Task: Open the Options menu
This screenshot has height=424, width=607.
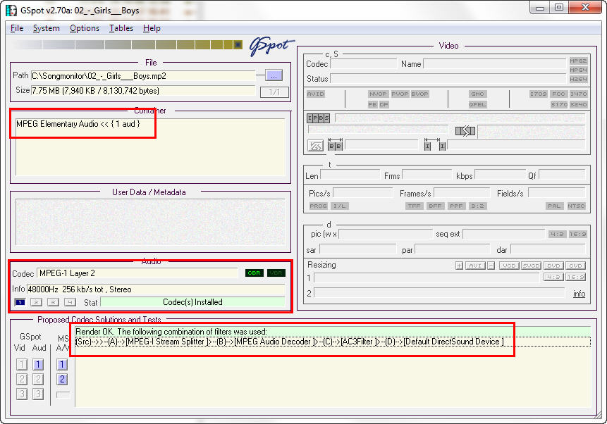Action: click(x=85, y=28)
